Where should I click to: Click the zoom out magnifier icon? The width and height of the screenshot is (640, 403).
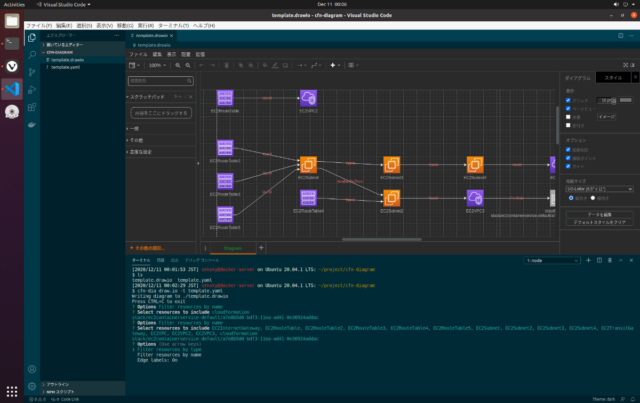click(x=188, y=65)
